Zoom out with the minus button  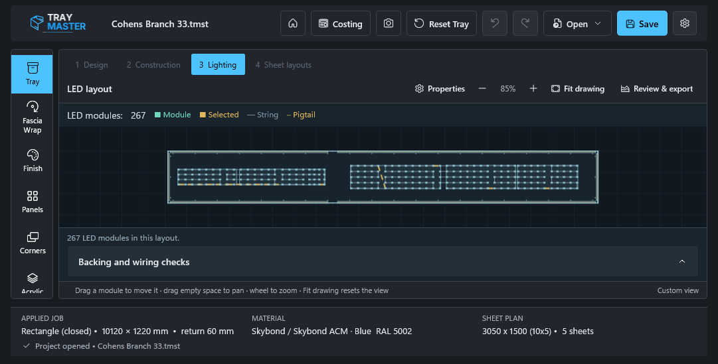pyautogui.click(x=482, y=89)
